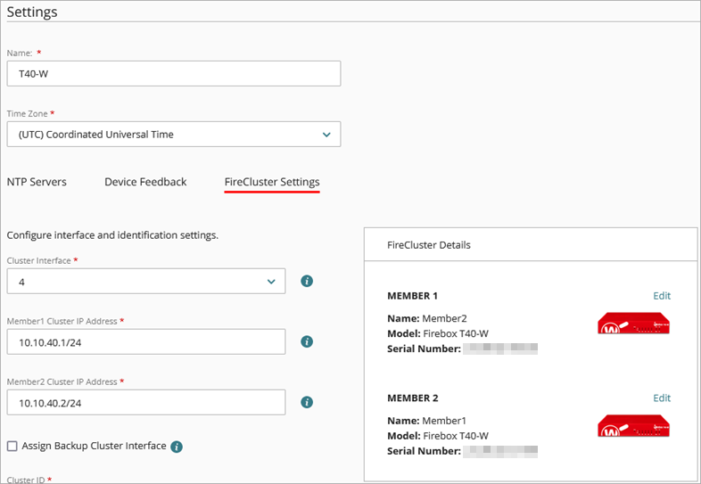
Task: Click the Name field containing T40-W
Action: click(x=174, y=74)
